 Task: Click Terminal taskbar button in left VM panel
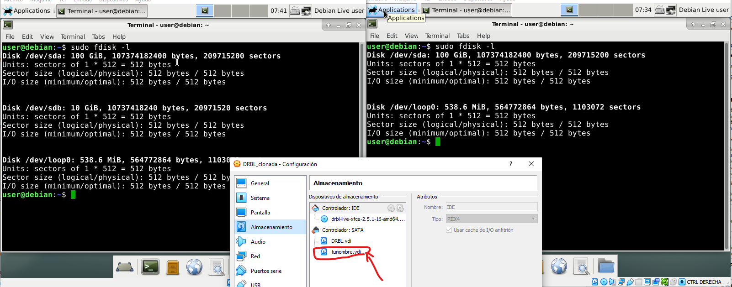(x=102, y=11)
